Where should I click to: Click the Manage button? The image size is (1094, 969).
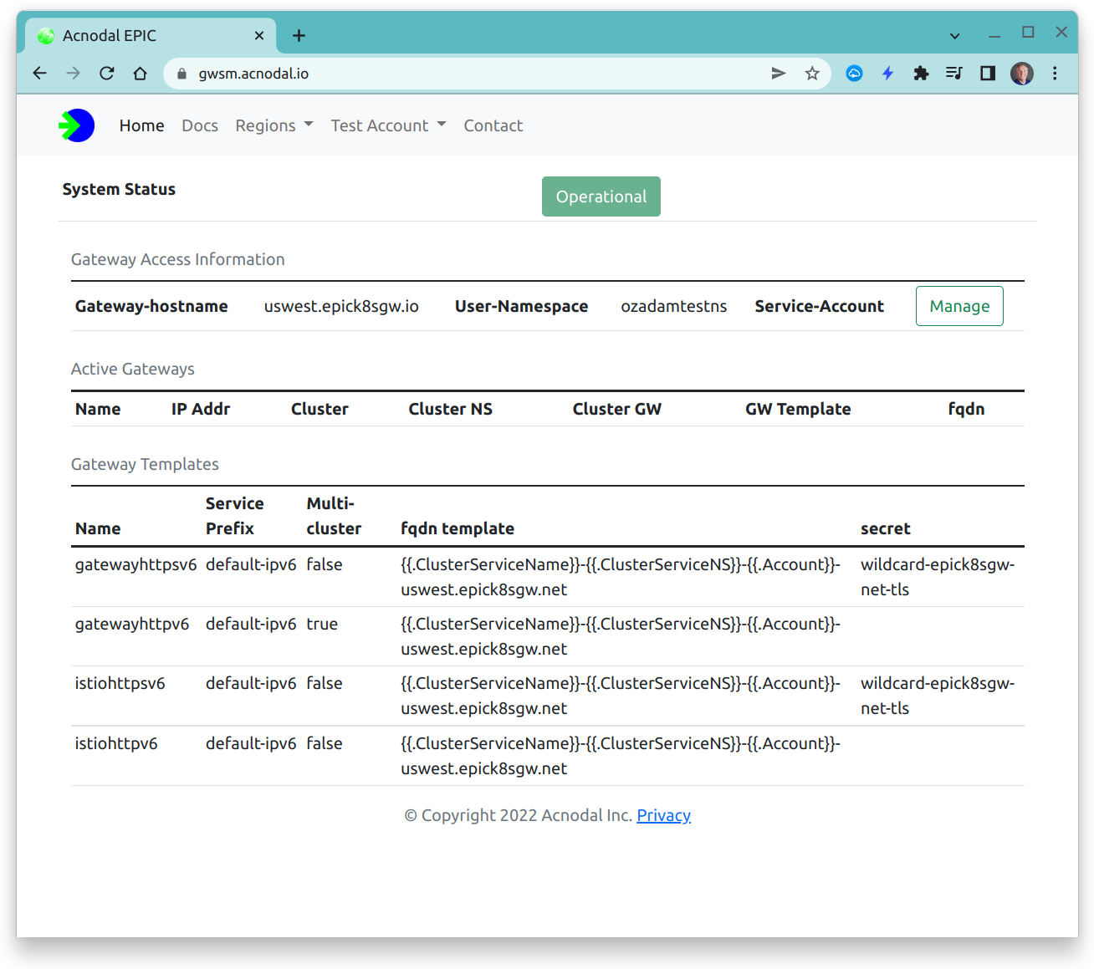(959, 306)
